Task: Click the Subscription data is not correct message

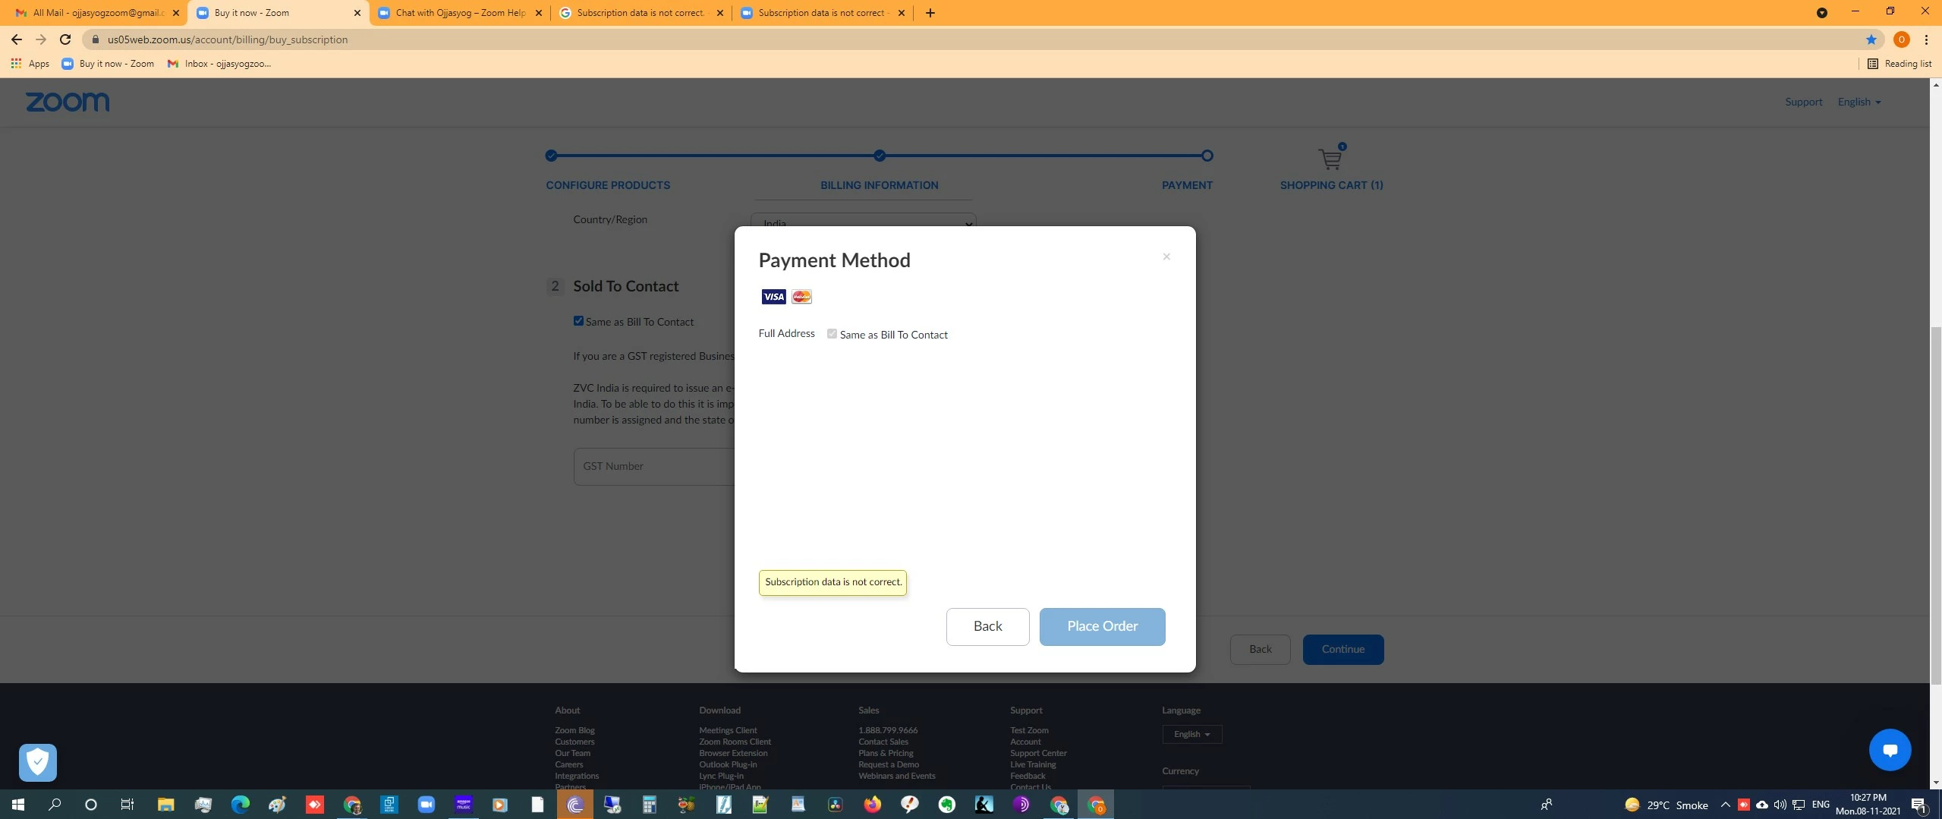Action: [x=833, y=582]
